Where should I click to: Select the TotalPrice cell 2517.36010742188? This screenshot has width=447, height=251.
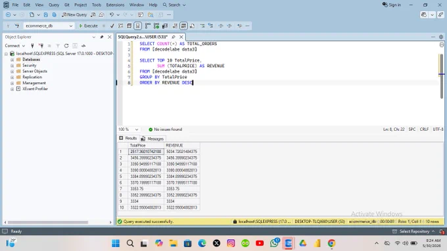pos(146,152)
